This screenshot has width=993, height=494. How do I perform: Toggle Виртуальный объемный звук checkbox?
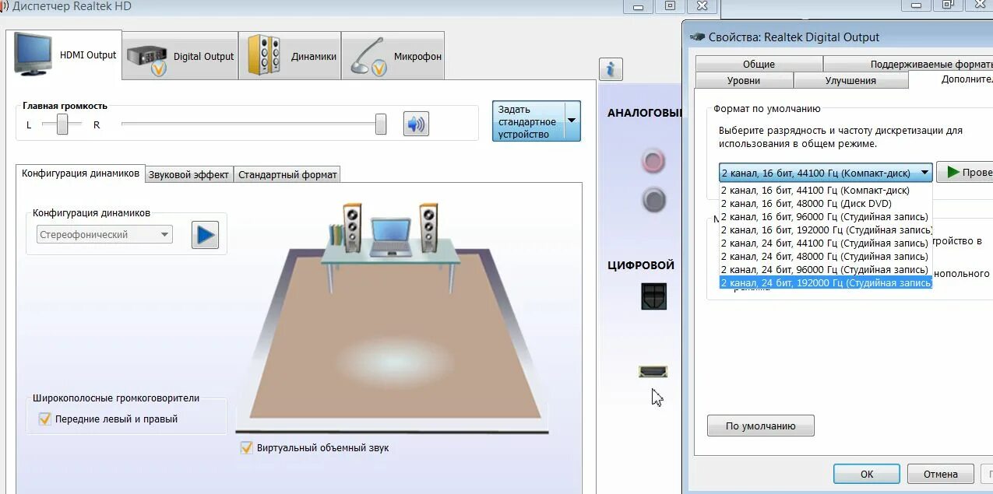coord(246,447)
